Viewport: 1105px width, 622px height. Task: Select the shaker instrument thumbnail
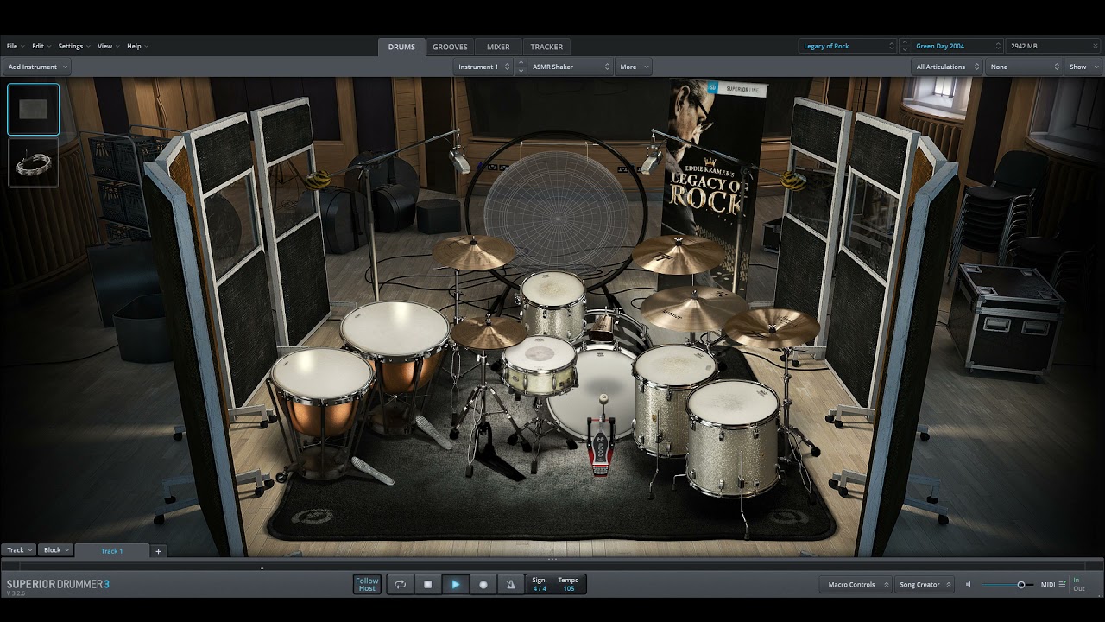click(34, 110)
